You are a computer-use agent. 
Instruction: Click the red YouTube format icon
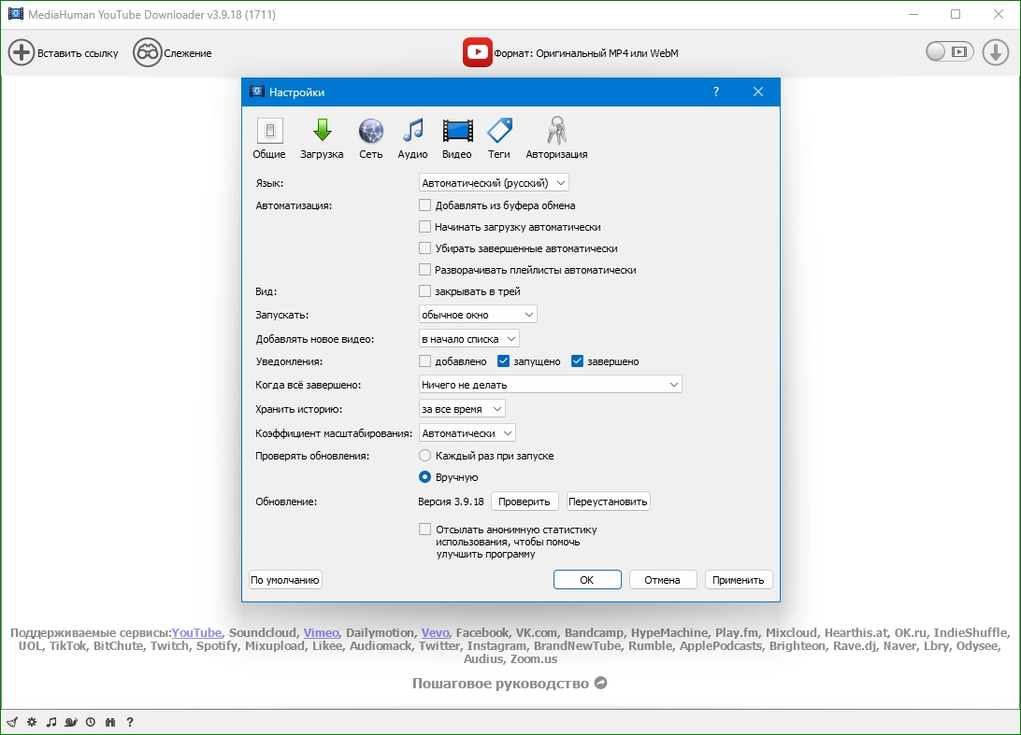pyautogui.click(x=477, y=52)
